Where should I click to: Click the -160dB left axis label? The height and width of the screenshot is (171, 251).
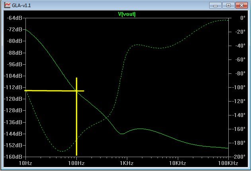pyautogui.click(x=13, y=157)
